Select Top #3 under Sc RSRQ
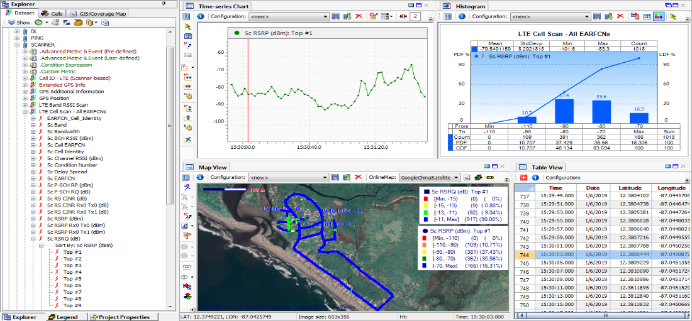 click(x=72, y=265)
